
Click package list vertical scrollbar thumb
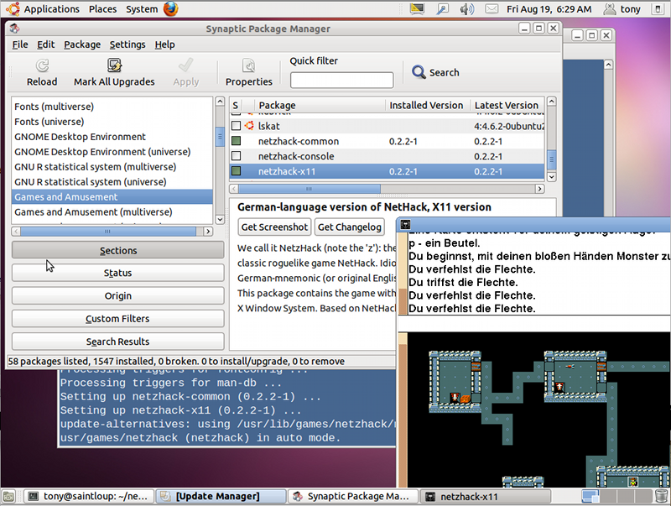pyautogui.click(x=552, y=159)
